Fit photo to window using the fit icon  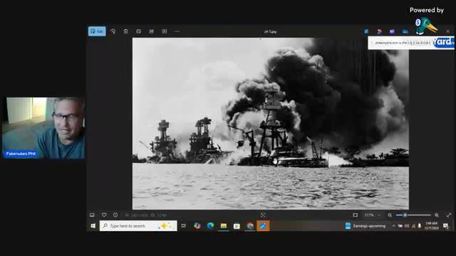(x=355, y=215)
